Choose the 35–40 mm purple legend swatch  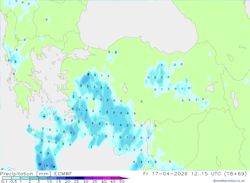click(x=98, y=178)
